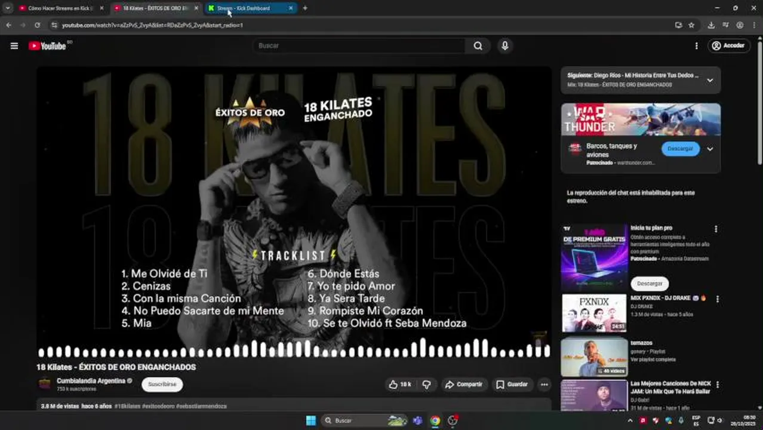Close the 'Cómo Hacer Streams en Kick' tab
The image size is (763, 430).
click(101, 8)
